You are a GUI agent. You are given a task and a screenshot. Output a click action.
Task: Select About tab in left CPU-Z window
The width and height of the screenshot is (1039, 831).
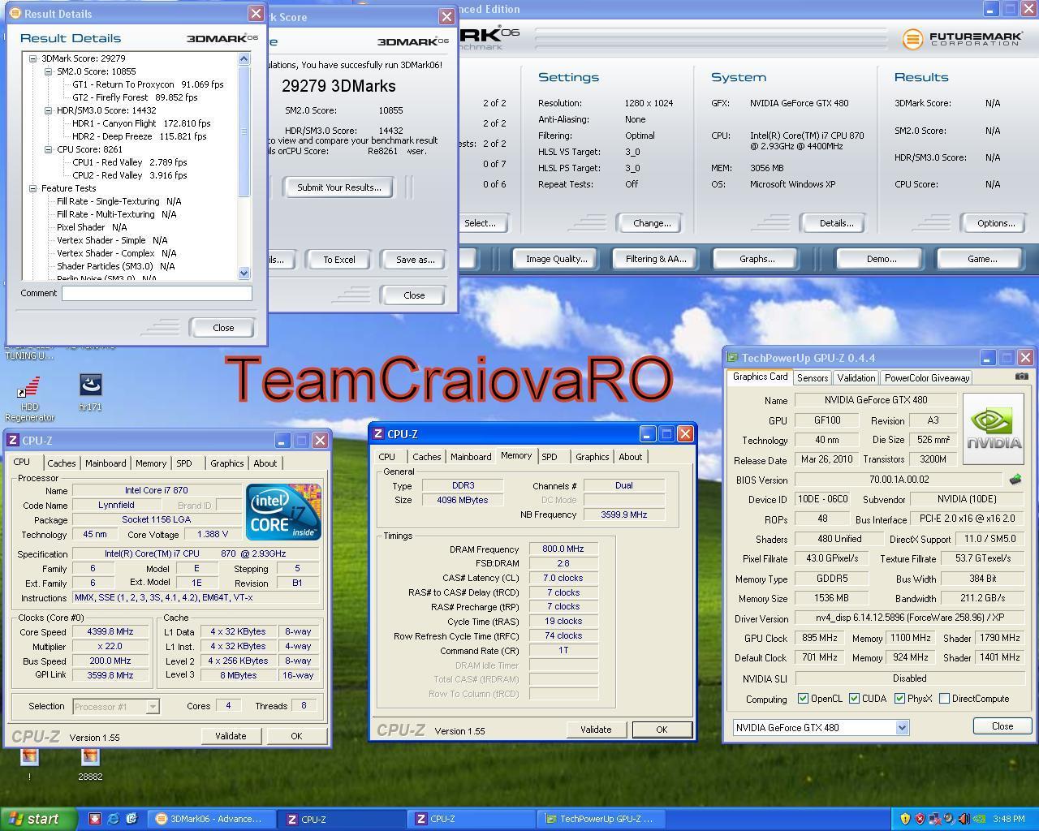point(265,463)
